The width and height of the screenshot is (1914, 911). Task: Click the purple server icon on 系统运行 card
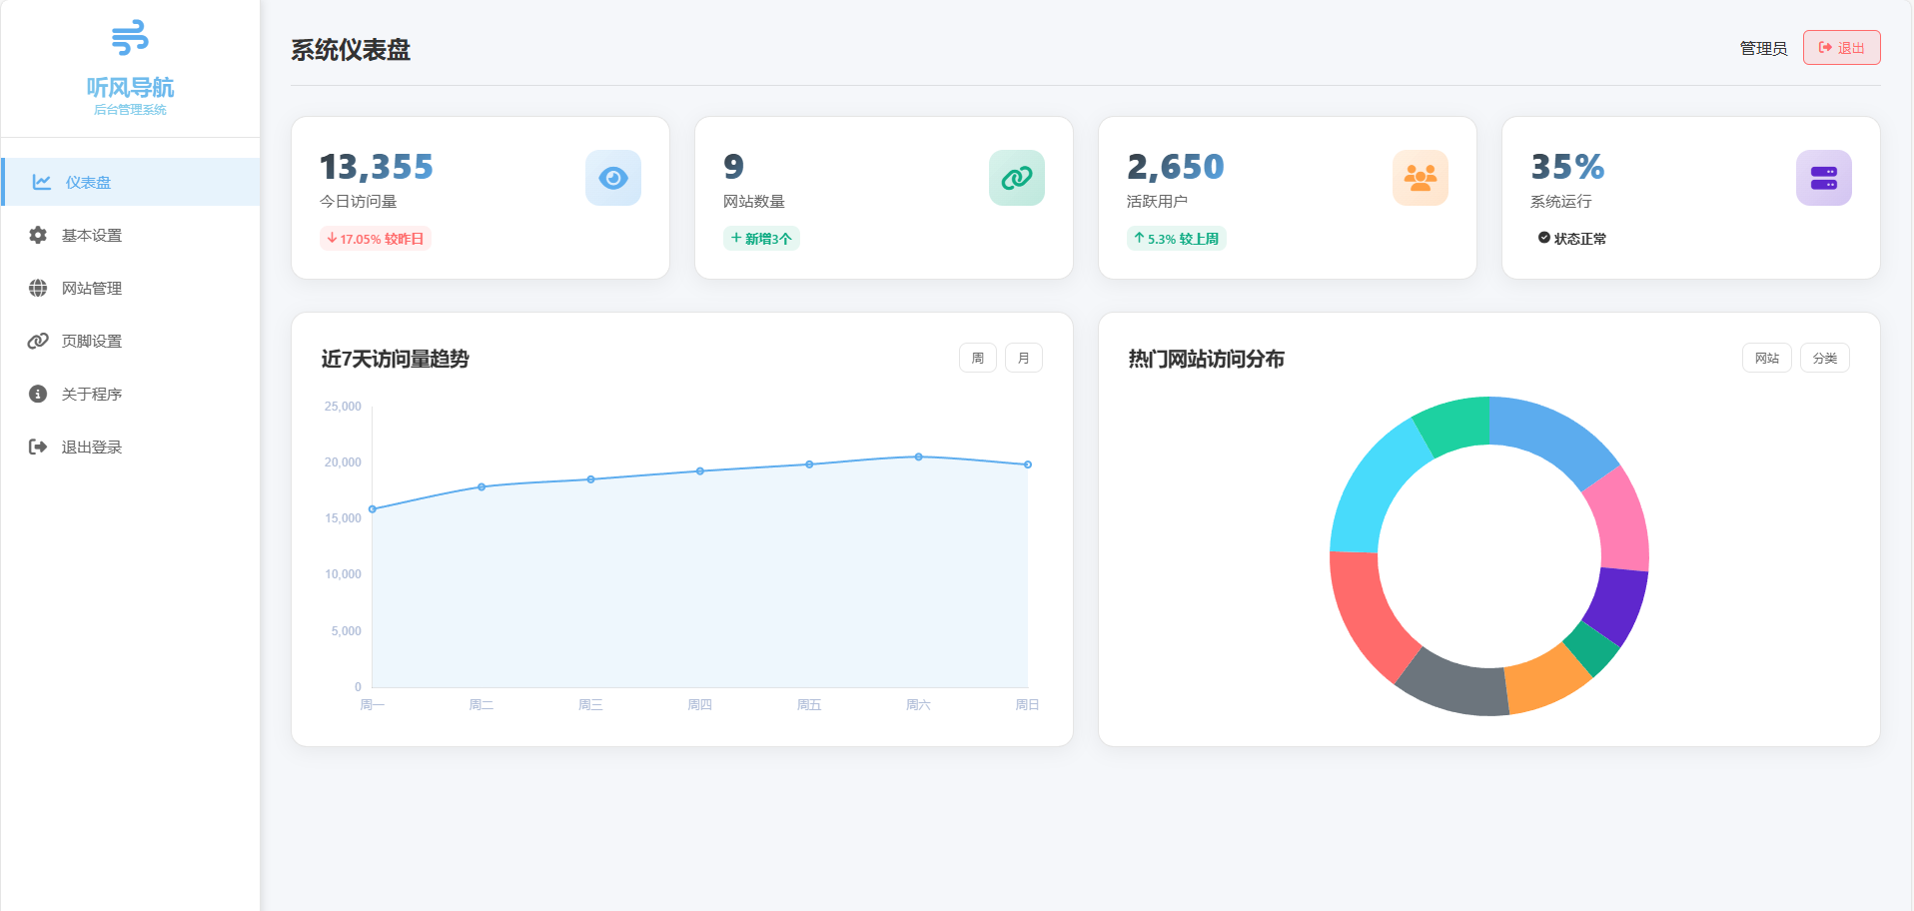pos(1824,178)
